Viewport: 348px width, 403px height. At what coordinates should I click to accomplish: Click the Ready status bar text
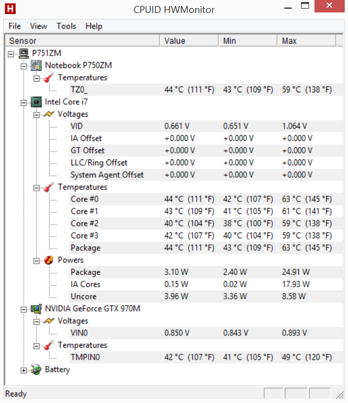16,394
